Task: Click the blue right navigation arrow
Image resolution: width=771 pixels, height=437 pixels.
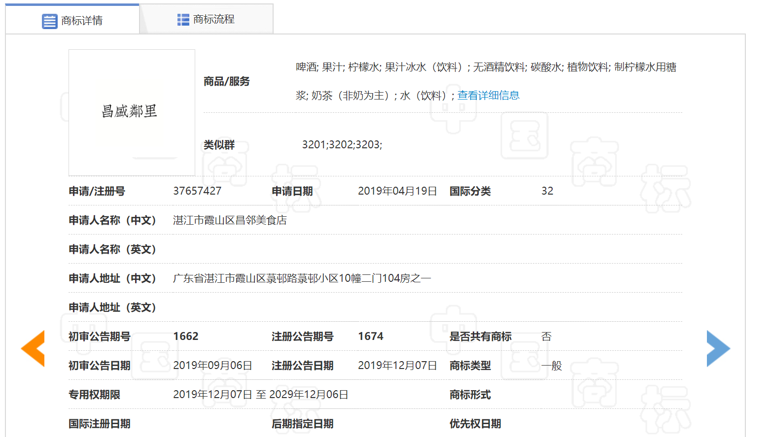Action: pos(718,348)
